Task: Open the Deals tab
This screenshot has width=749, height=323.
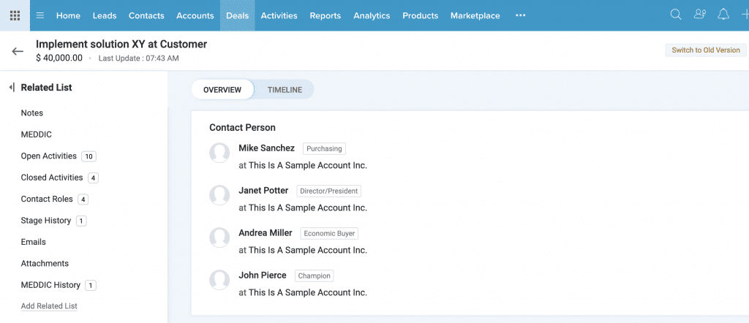Action: coord(236,15)
